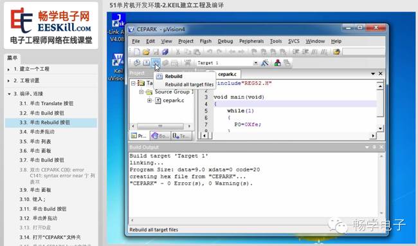Click the Rebuild all target files icon
418x246 pixels.
coord(156,63)
